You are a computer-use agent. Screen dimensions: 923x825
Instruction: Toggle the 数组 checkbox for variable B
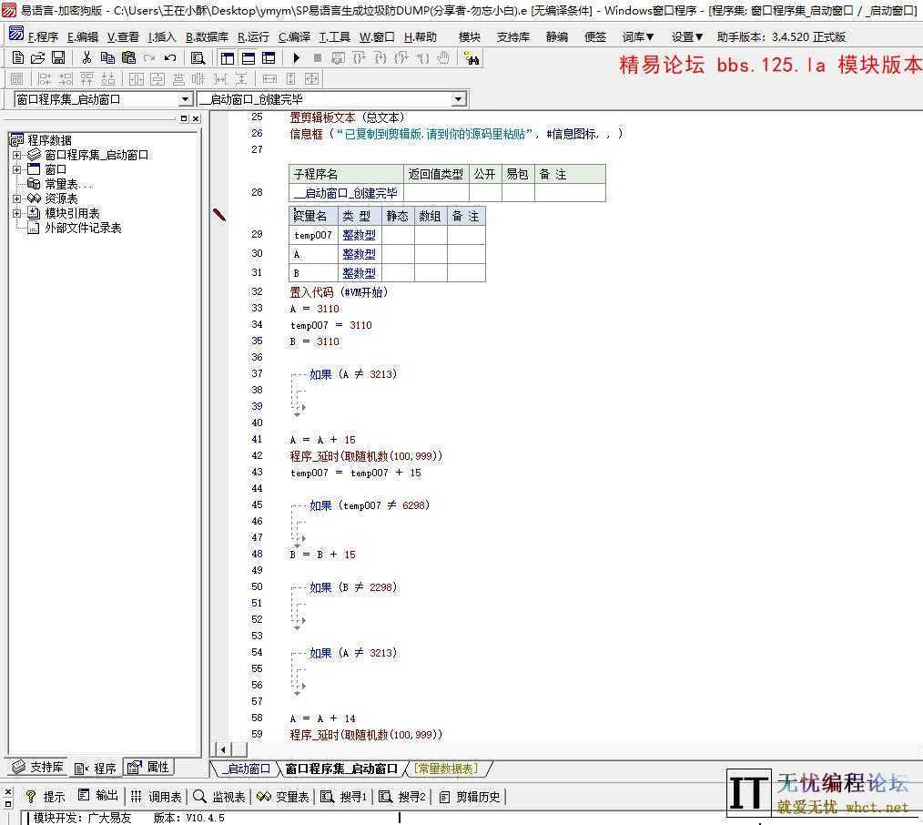pos(428,272)
